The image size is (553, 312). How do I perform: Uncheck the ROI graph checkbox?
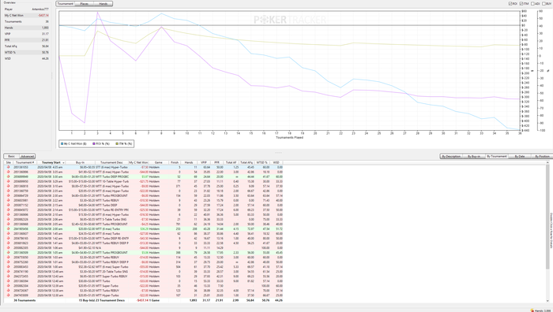point(510,3)
